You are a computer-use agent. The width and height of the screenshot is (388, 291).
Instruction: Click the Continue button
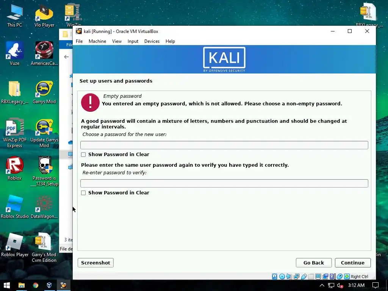[353, 263]
